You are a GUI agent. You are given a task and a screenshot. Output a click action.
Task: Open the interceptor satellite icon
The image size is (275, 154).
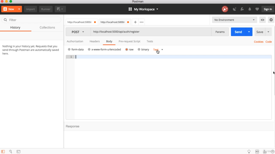coord(235,9)
